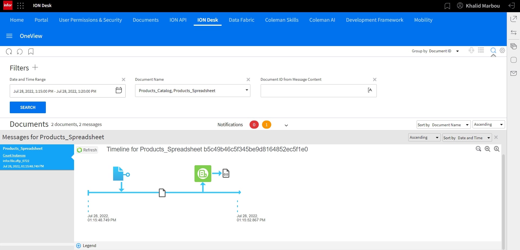
Task: Open the date range calendar picker
Action: (119, 90)
